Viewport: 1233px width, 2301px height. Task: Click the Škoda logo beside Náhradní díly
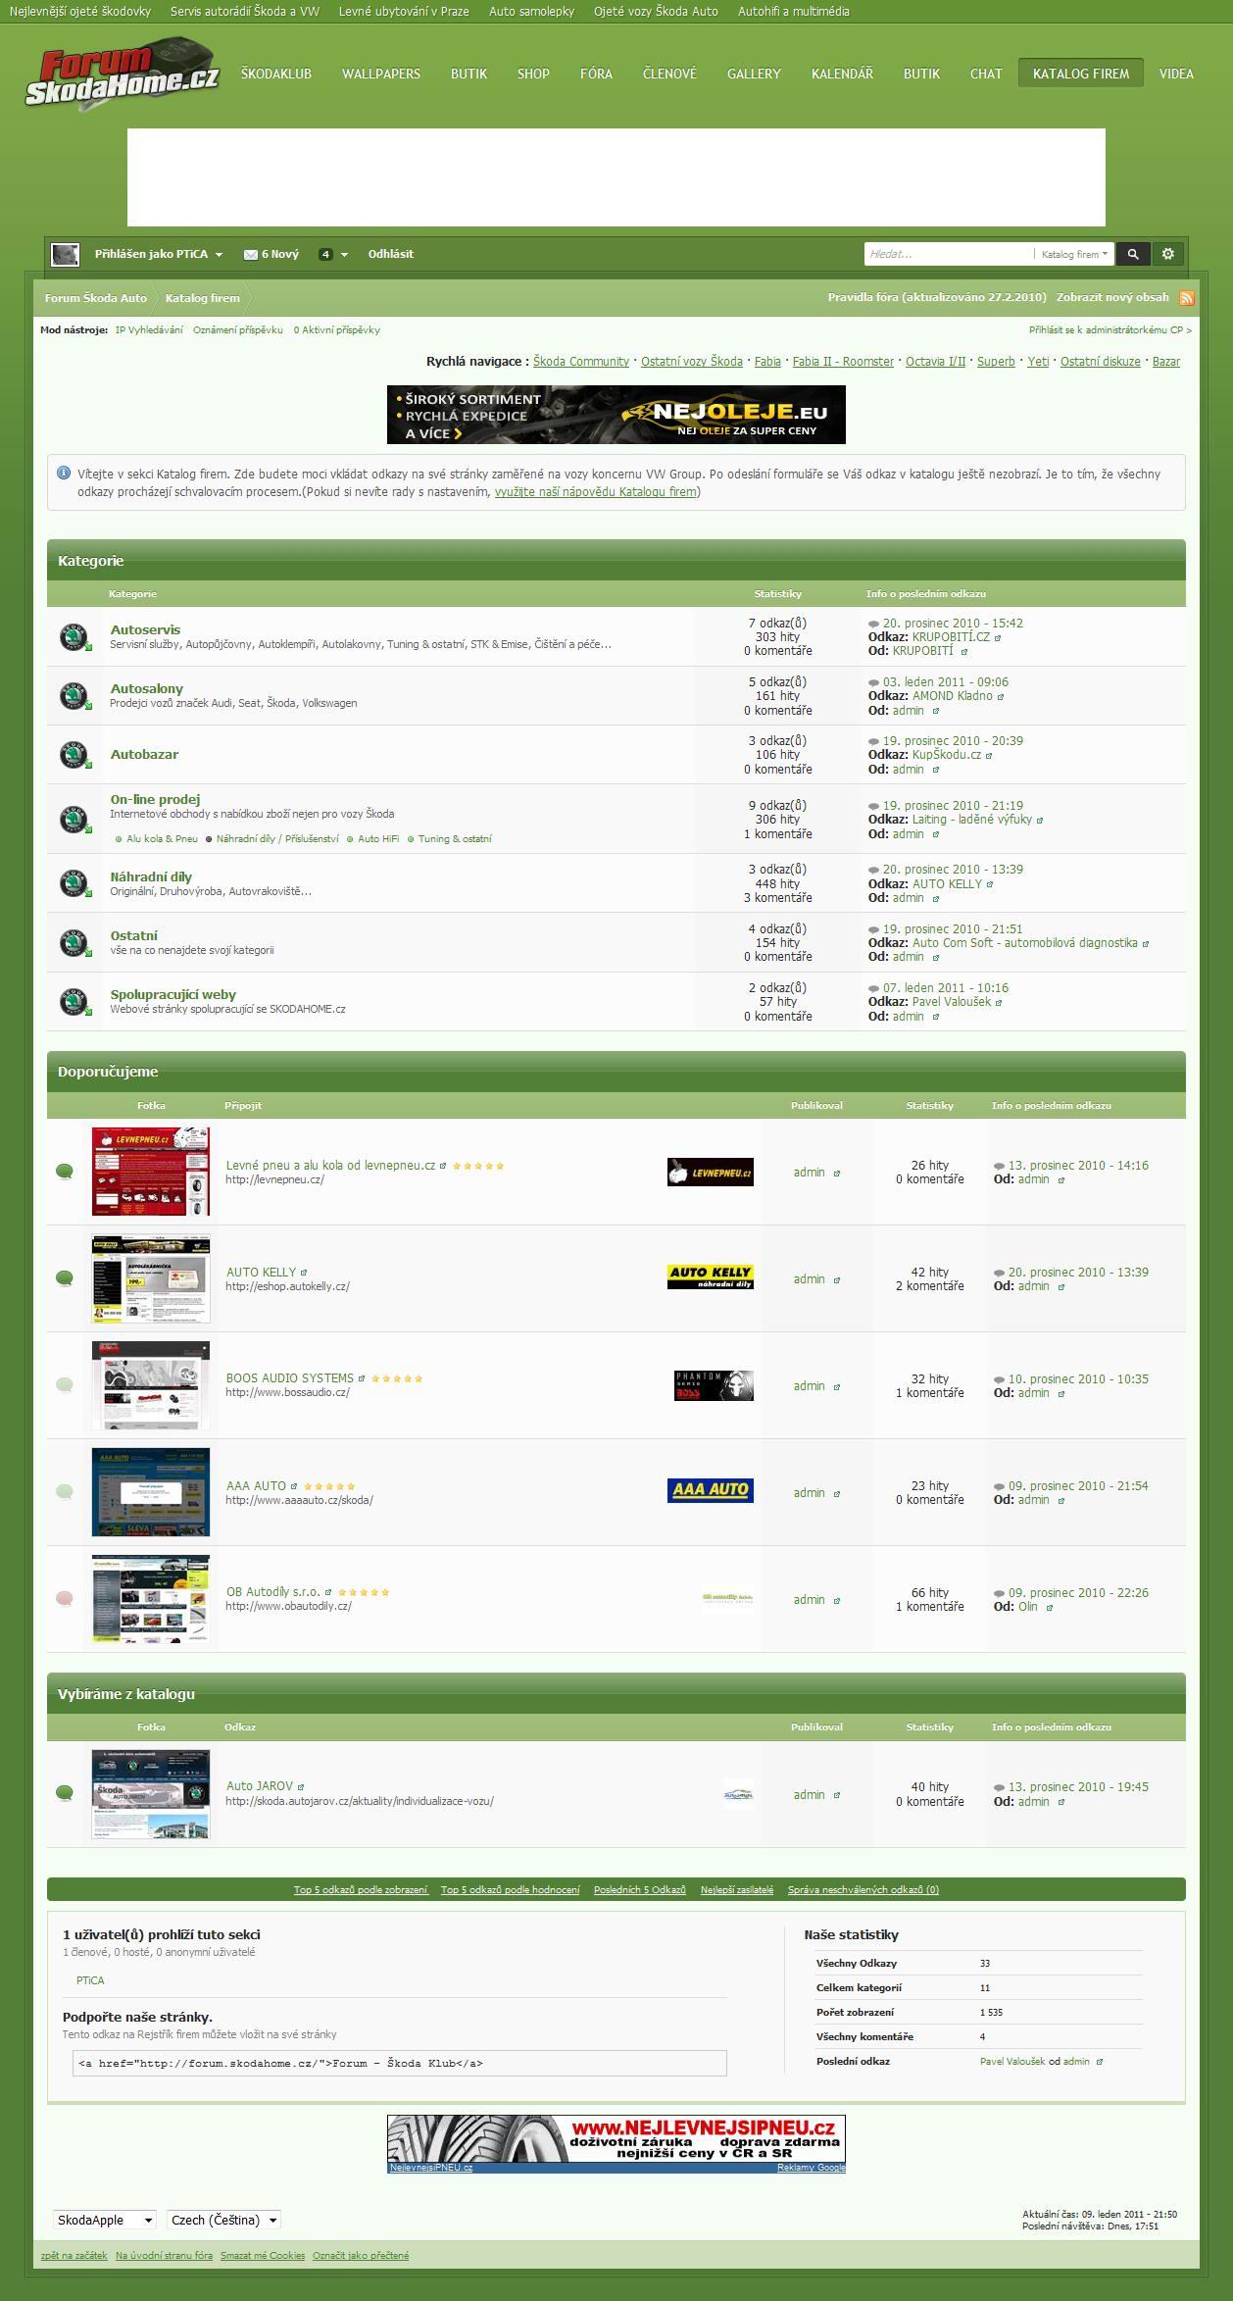click(74, 882)
